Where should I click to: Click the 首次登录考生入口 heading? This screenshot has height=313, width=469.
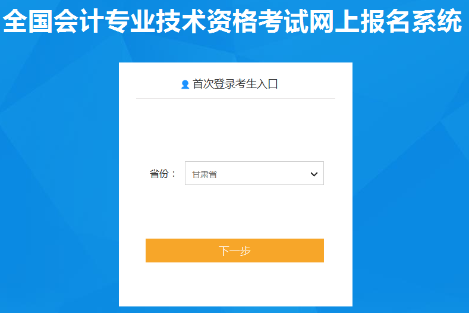coord(235,84)
